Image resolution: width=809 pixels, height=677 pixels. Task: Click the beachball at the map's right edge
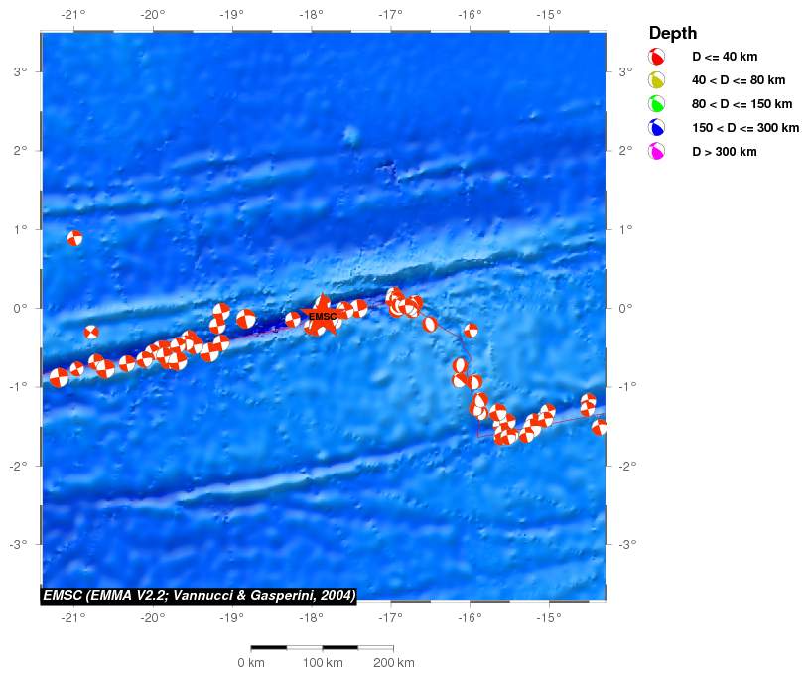[x=599, y=427]
